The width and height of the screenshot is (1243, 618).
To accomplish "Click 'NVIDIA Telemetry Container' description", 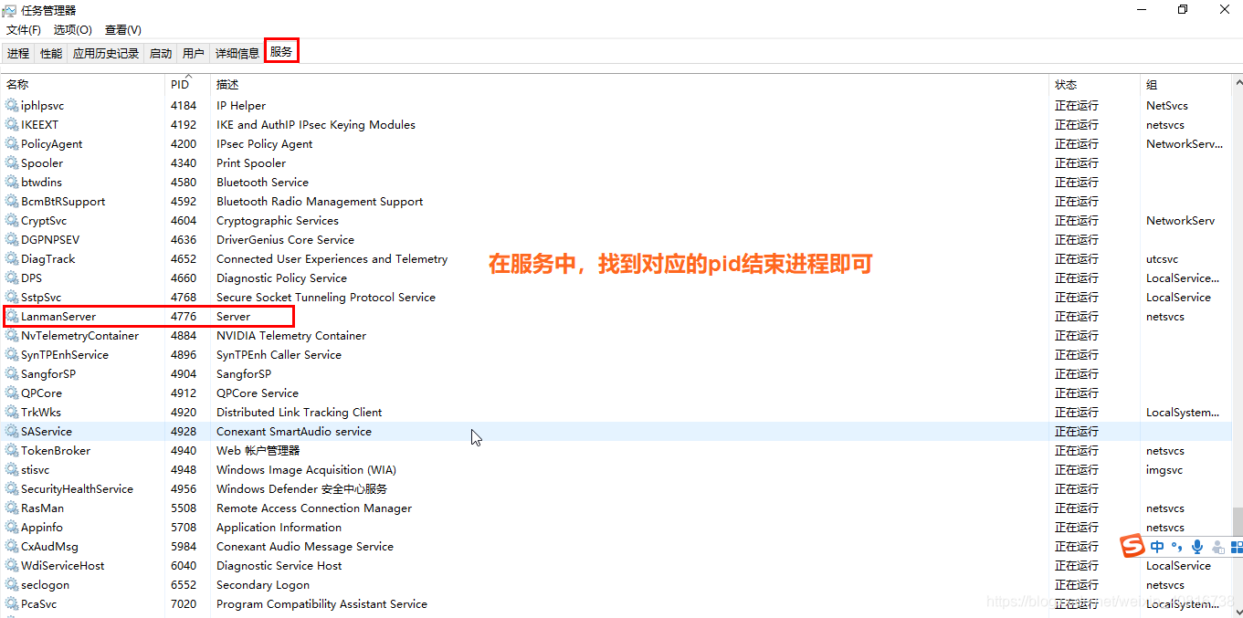I will 291,336.
